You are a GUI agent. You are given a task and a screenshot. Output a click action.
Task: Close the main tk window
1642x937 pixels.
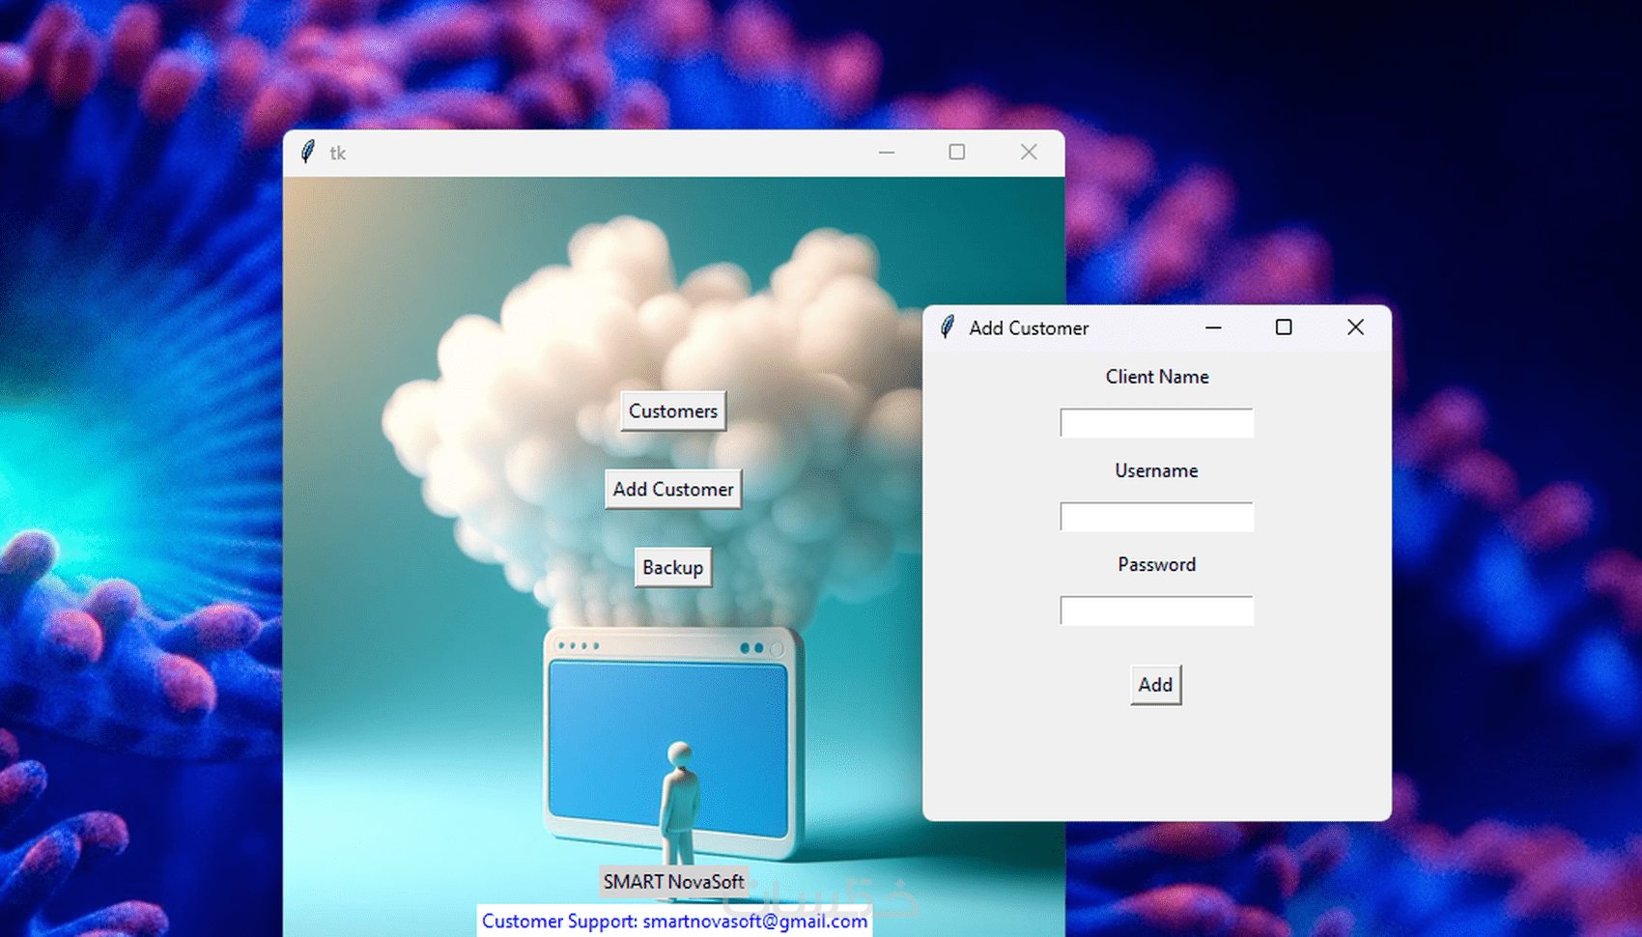pos(1029,153)
